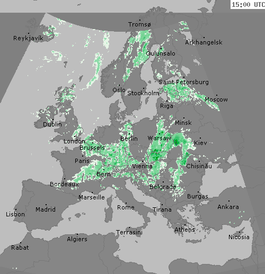265x274 pixels.
Task: Click the Athens label on map
Action: pyautogui.click(x=185, y=230)
